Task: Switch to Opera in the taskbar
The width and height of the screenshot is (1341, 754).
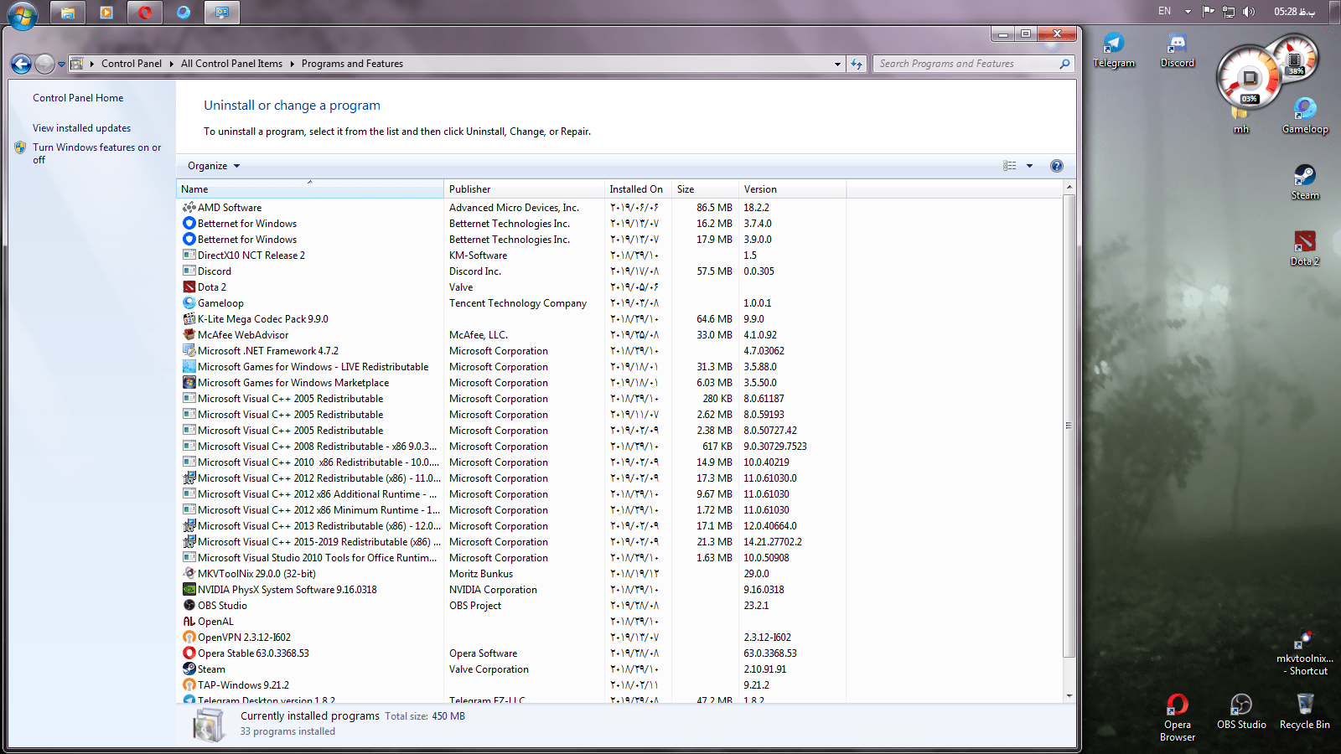Action: (x=145, y=13)
